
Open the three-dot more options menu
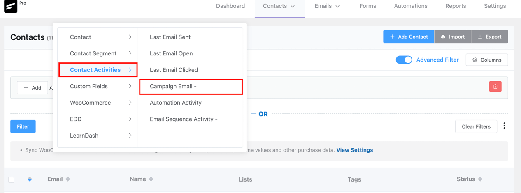tap(504, 126)
